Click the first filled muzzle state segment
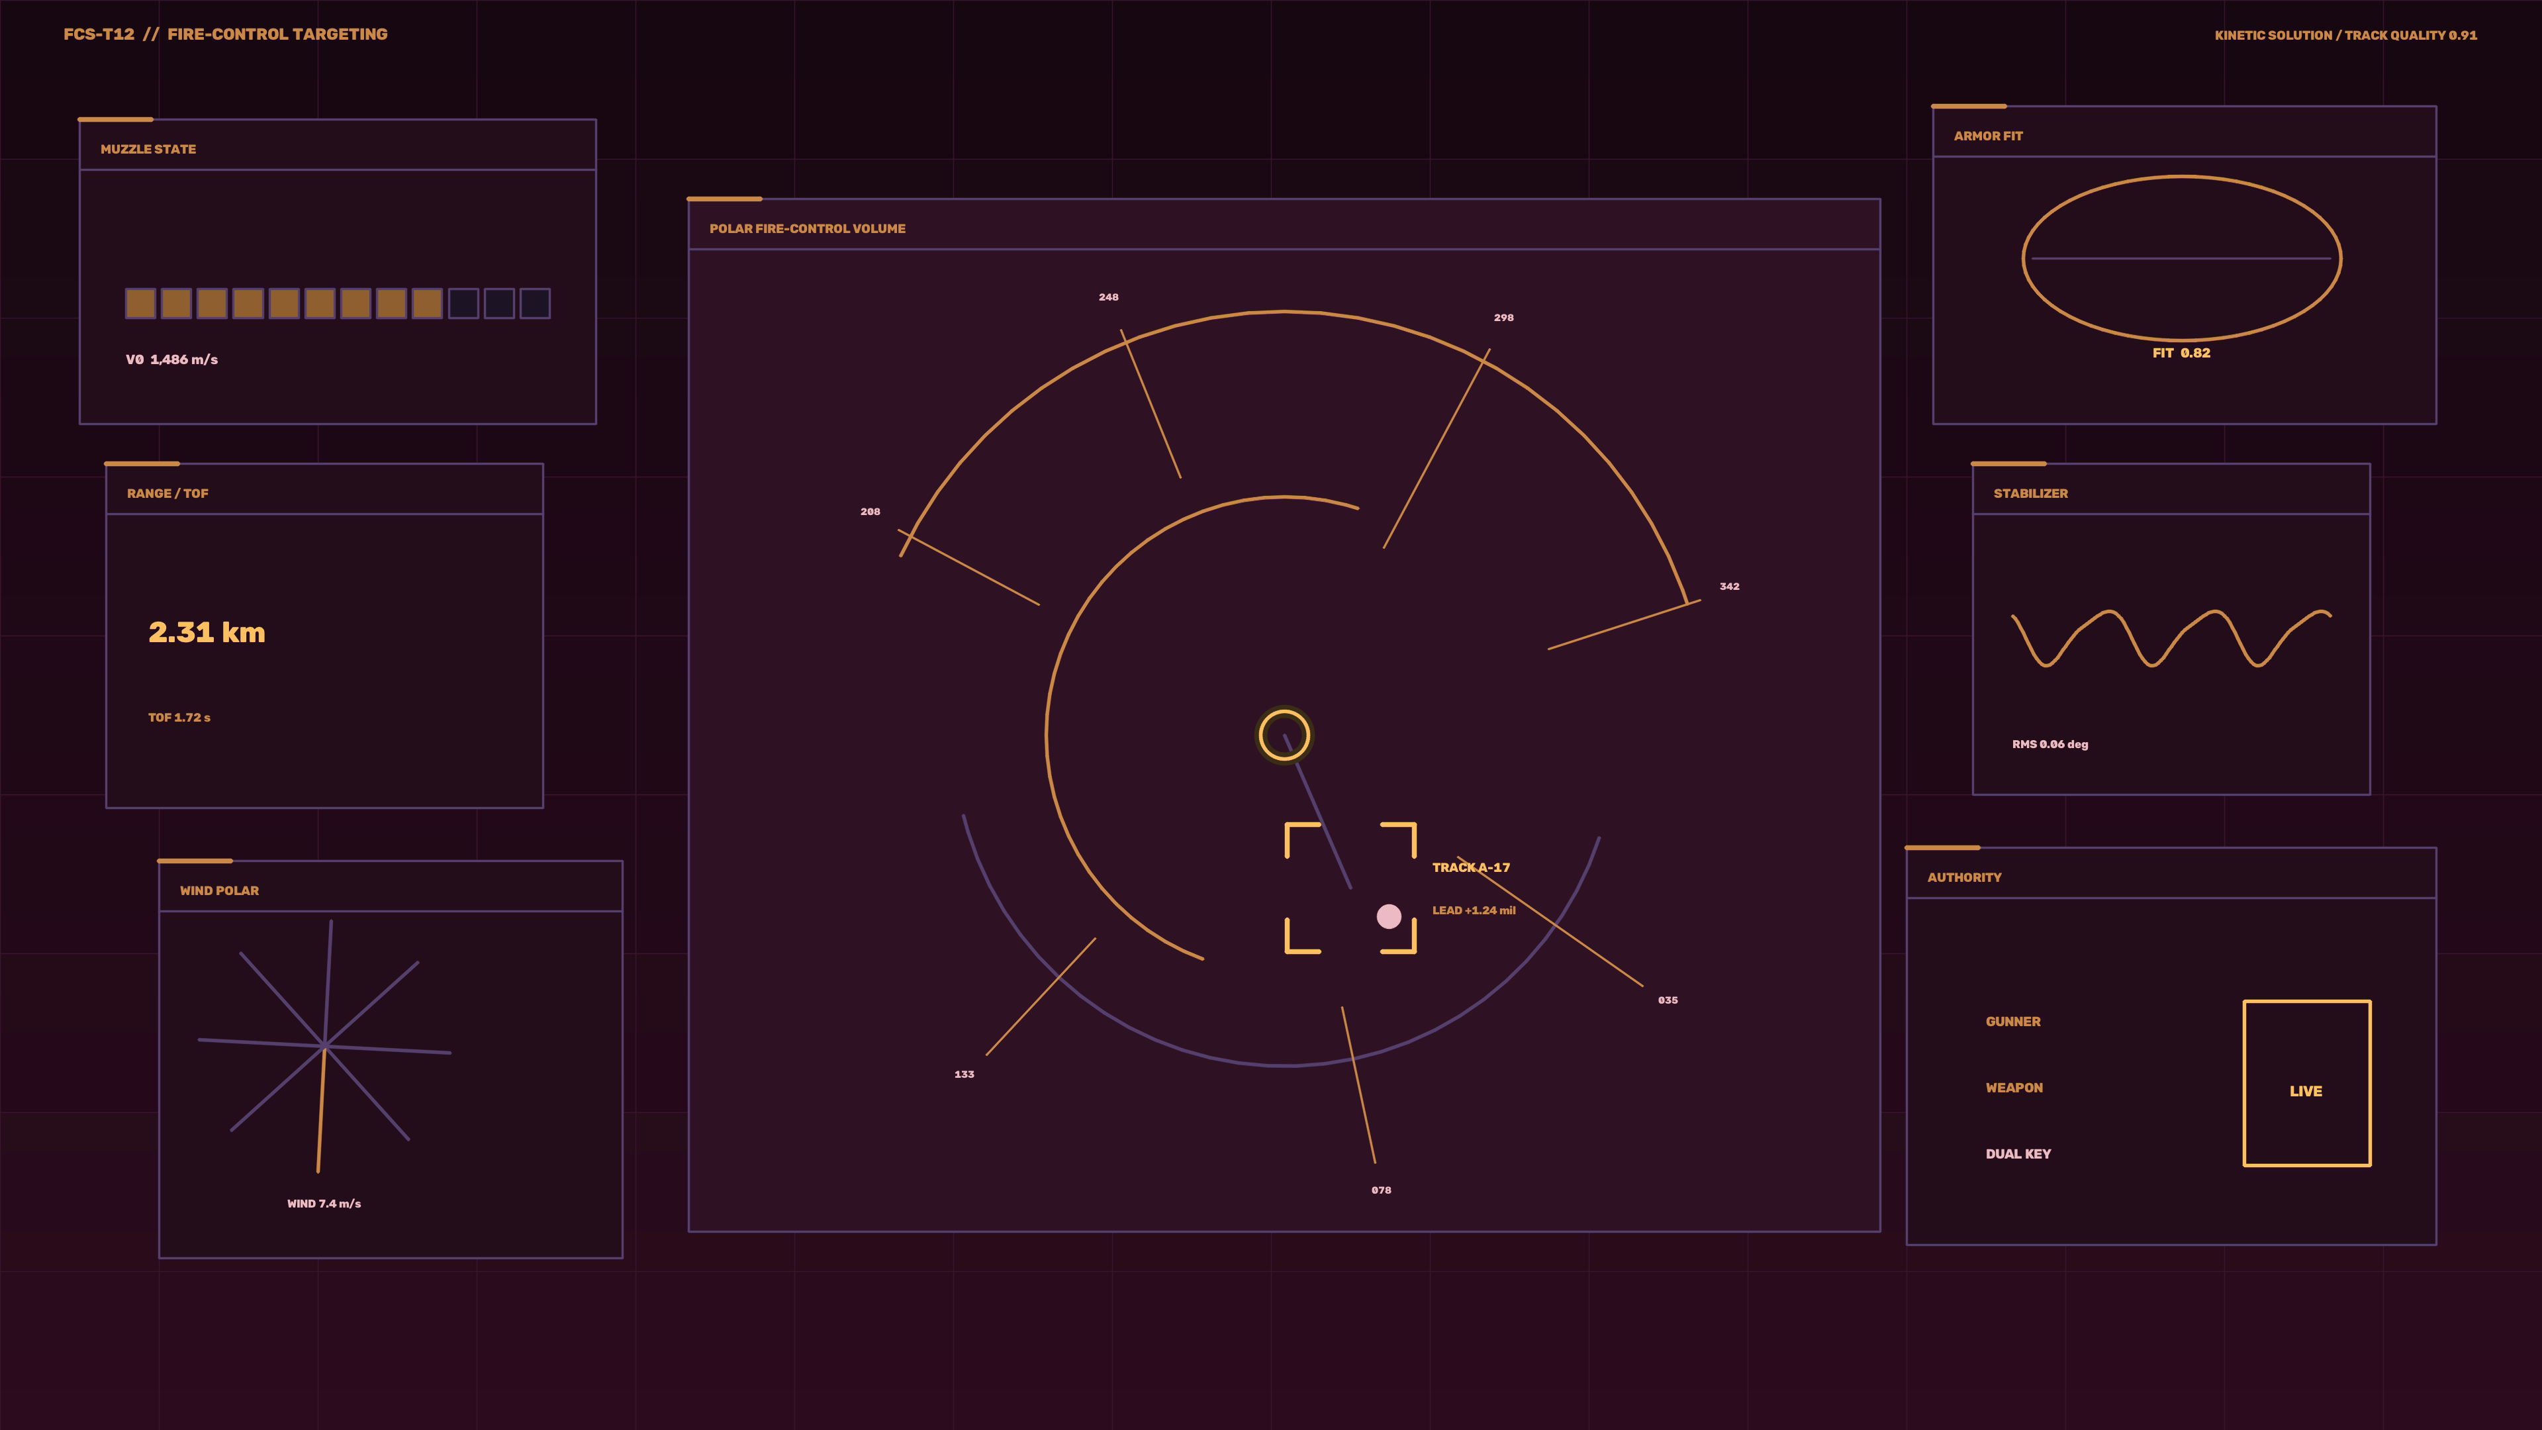 click(140, 303)
